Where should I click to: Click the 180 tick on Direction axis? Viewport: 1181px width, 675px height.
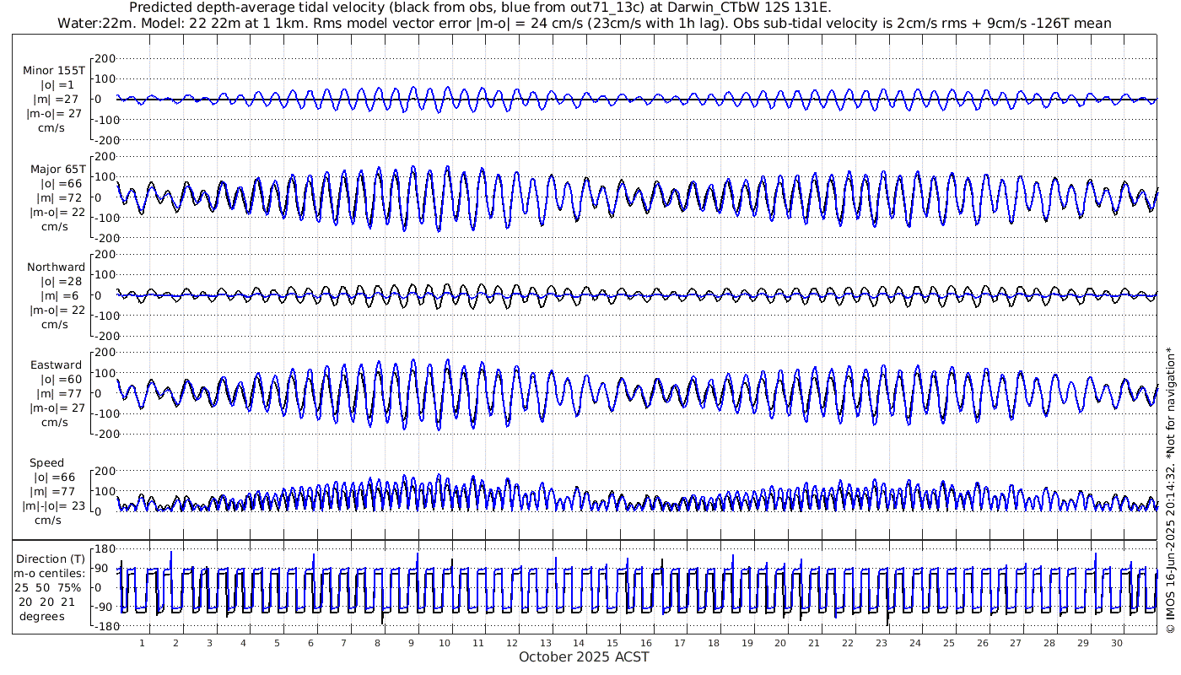tap(104, 548)
